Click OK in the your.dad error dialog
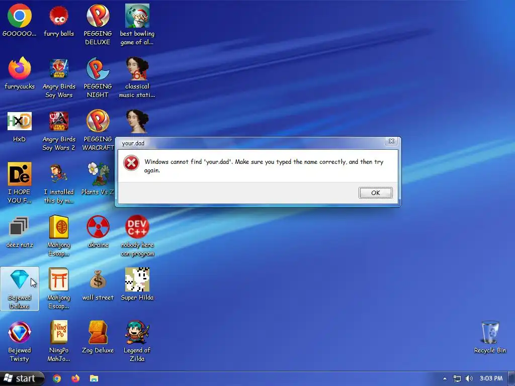This screenshot has width=515, height=386. pyautogui.click(x=375, y=192)
